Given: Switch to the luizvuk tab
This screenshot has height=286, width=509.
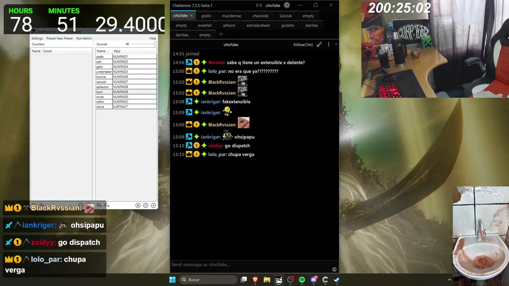Looking at the screenshot, I should point(286,16).
